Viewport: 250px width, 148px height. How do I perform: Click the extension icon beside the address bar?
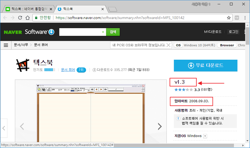tap(237, 18)
